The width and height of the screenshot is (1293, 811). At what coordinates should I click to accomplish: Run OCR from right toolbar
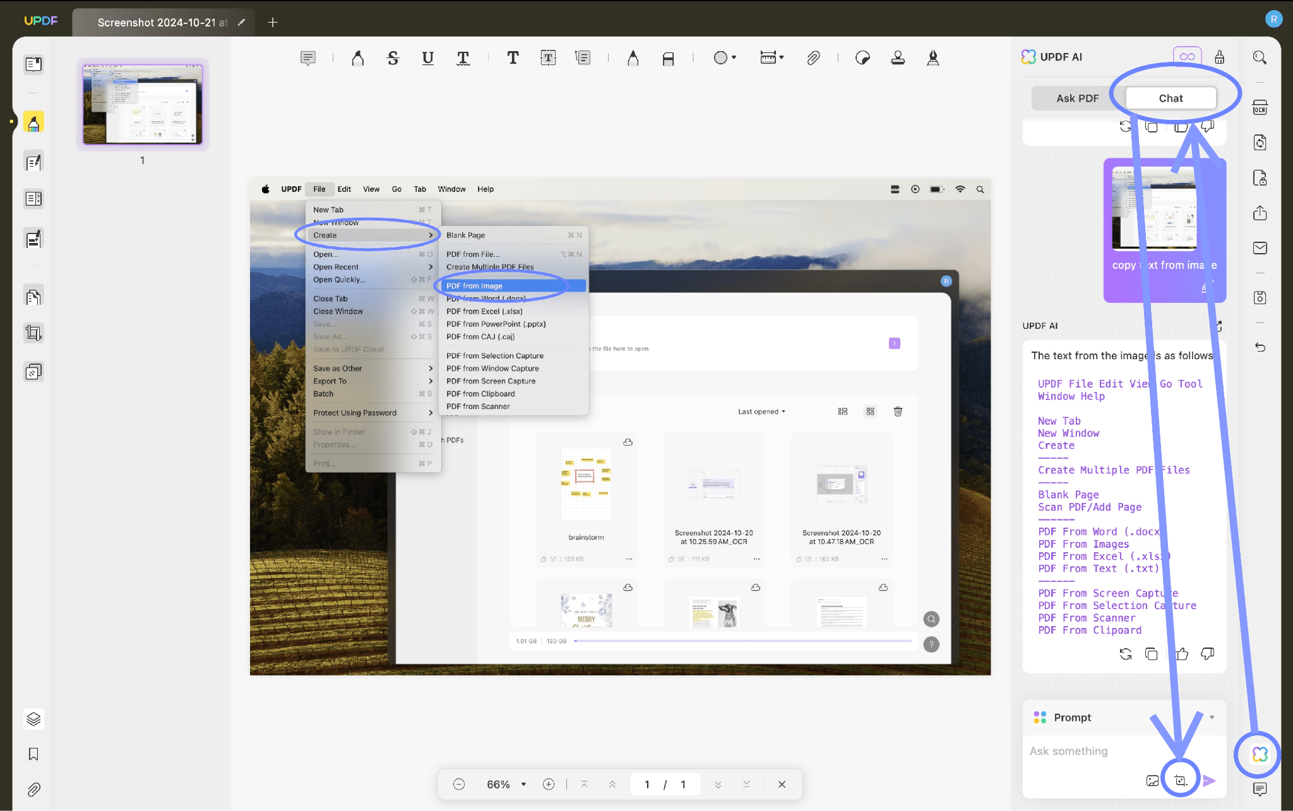click(1260, 107)
